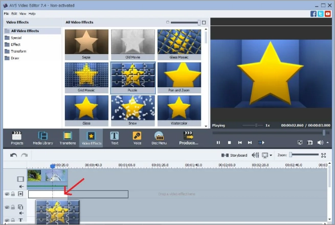
Task: Mute the main video track audio
Action: point(21,187)
